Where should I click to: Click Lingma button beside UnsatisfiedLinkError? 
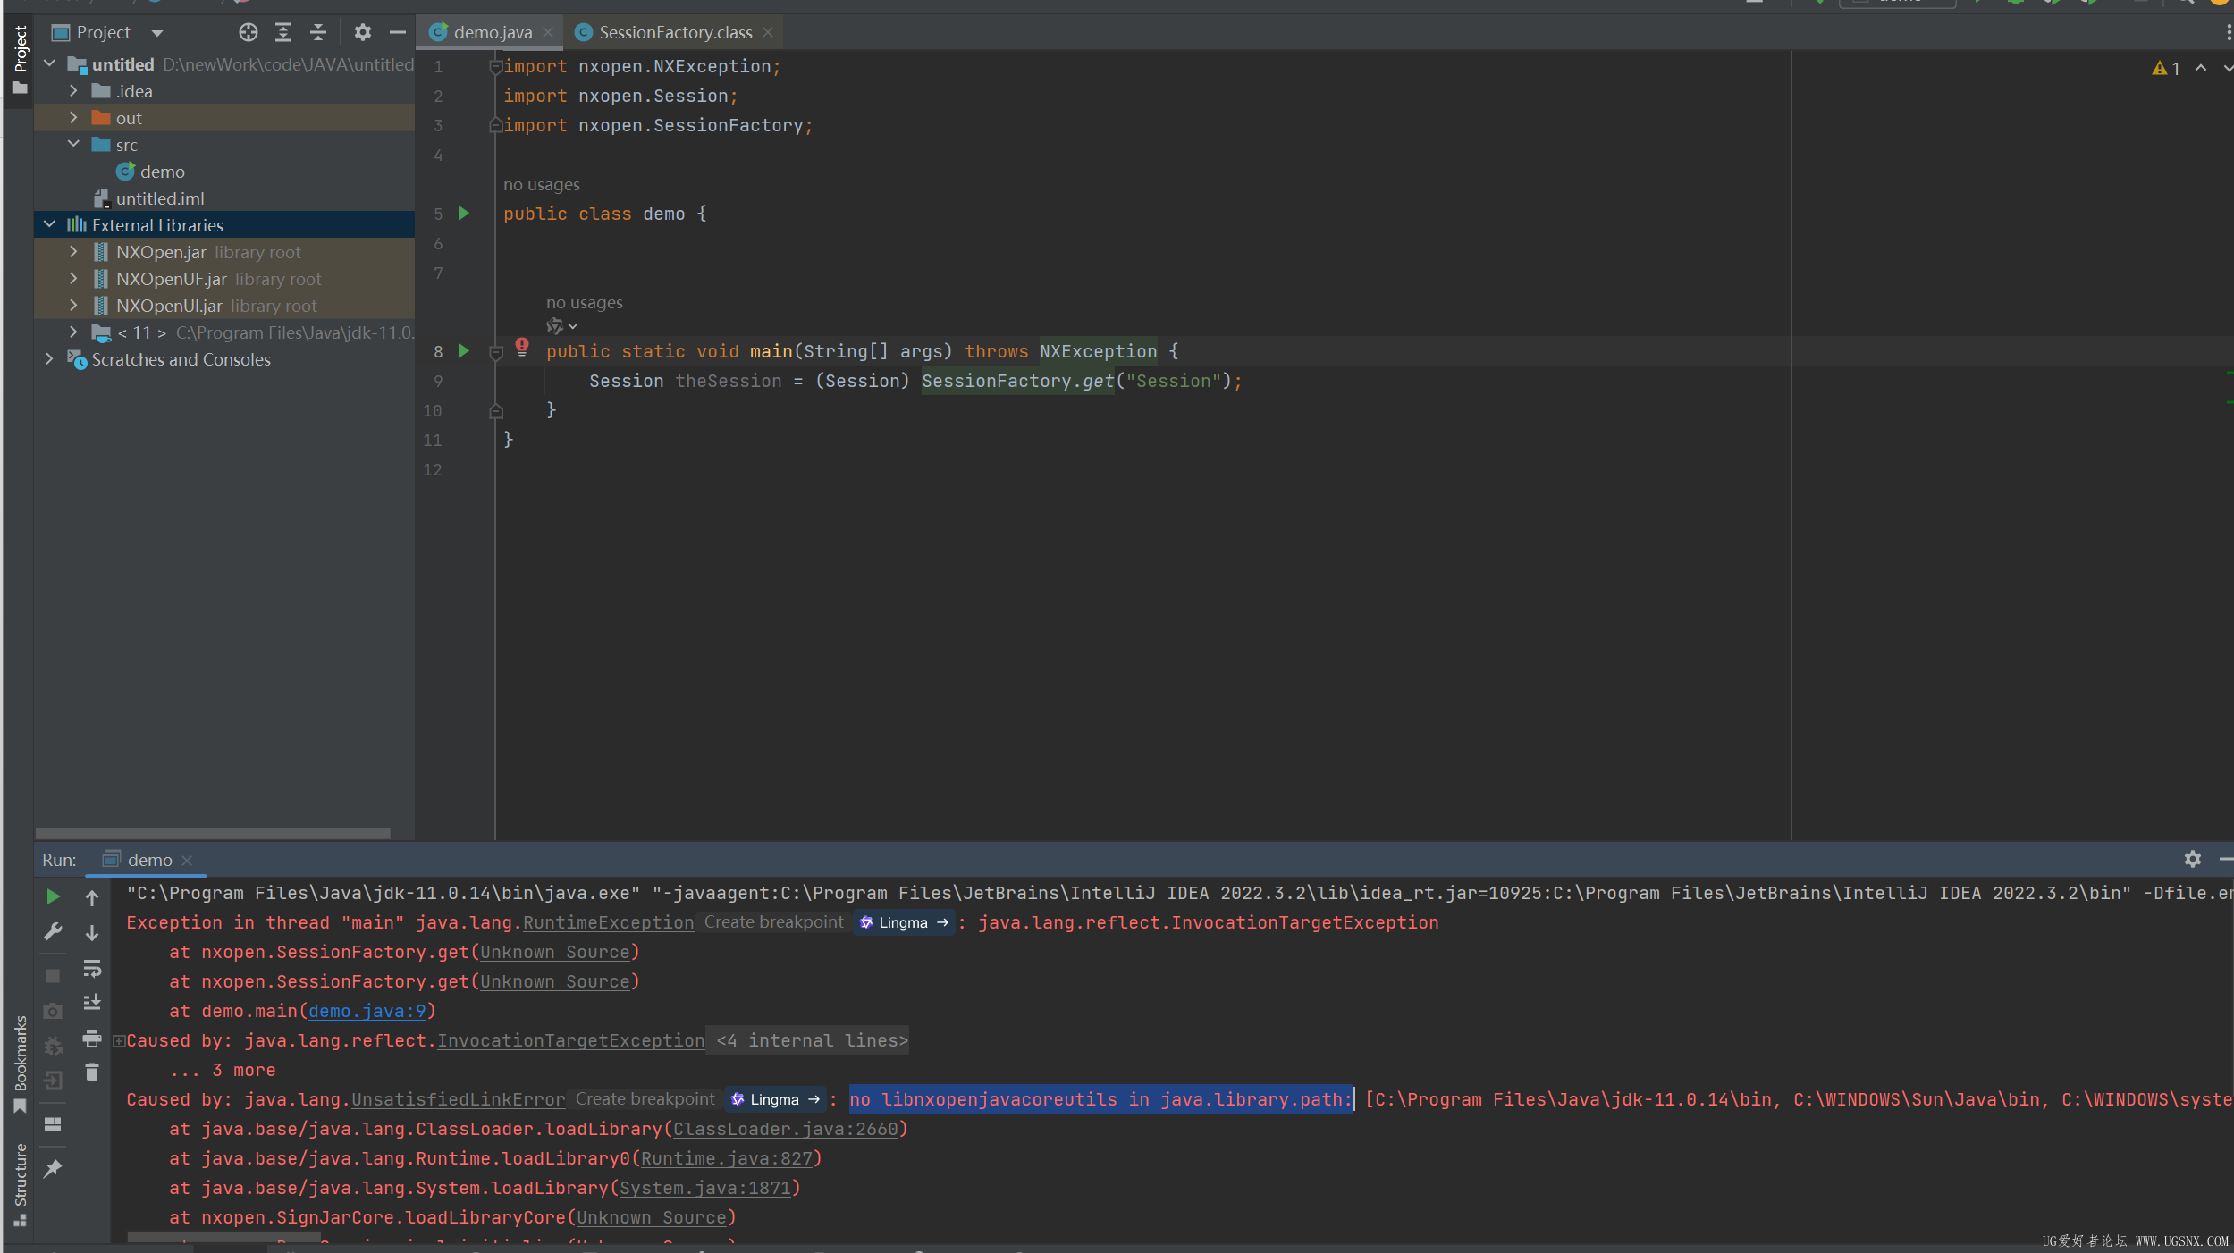coord(775,1099)
